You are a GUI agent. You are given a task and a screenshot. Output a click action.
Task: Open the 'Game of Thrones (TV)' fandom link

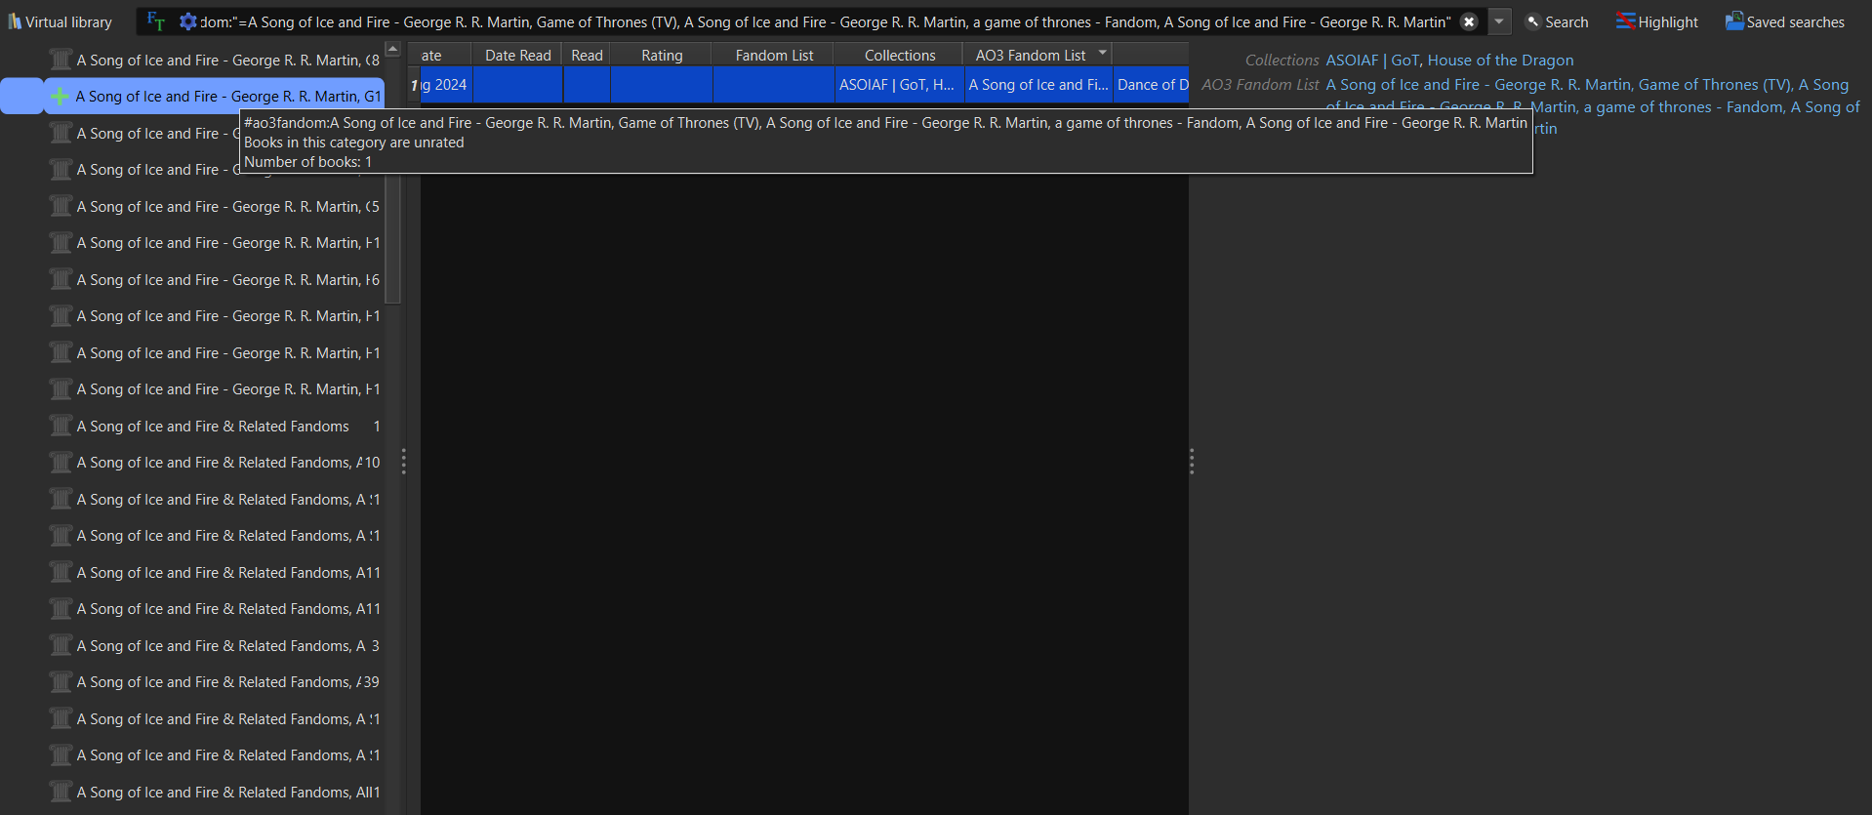[x=1714, y=84]
